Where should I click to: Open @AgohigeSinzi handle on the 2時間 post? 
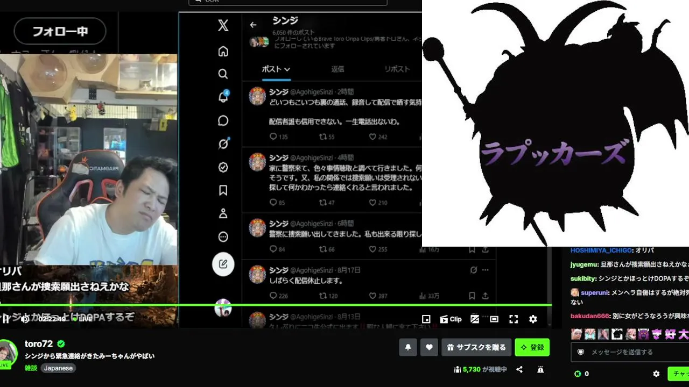(x=312, y=92)
